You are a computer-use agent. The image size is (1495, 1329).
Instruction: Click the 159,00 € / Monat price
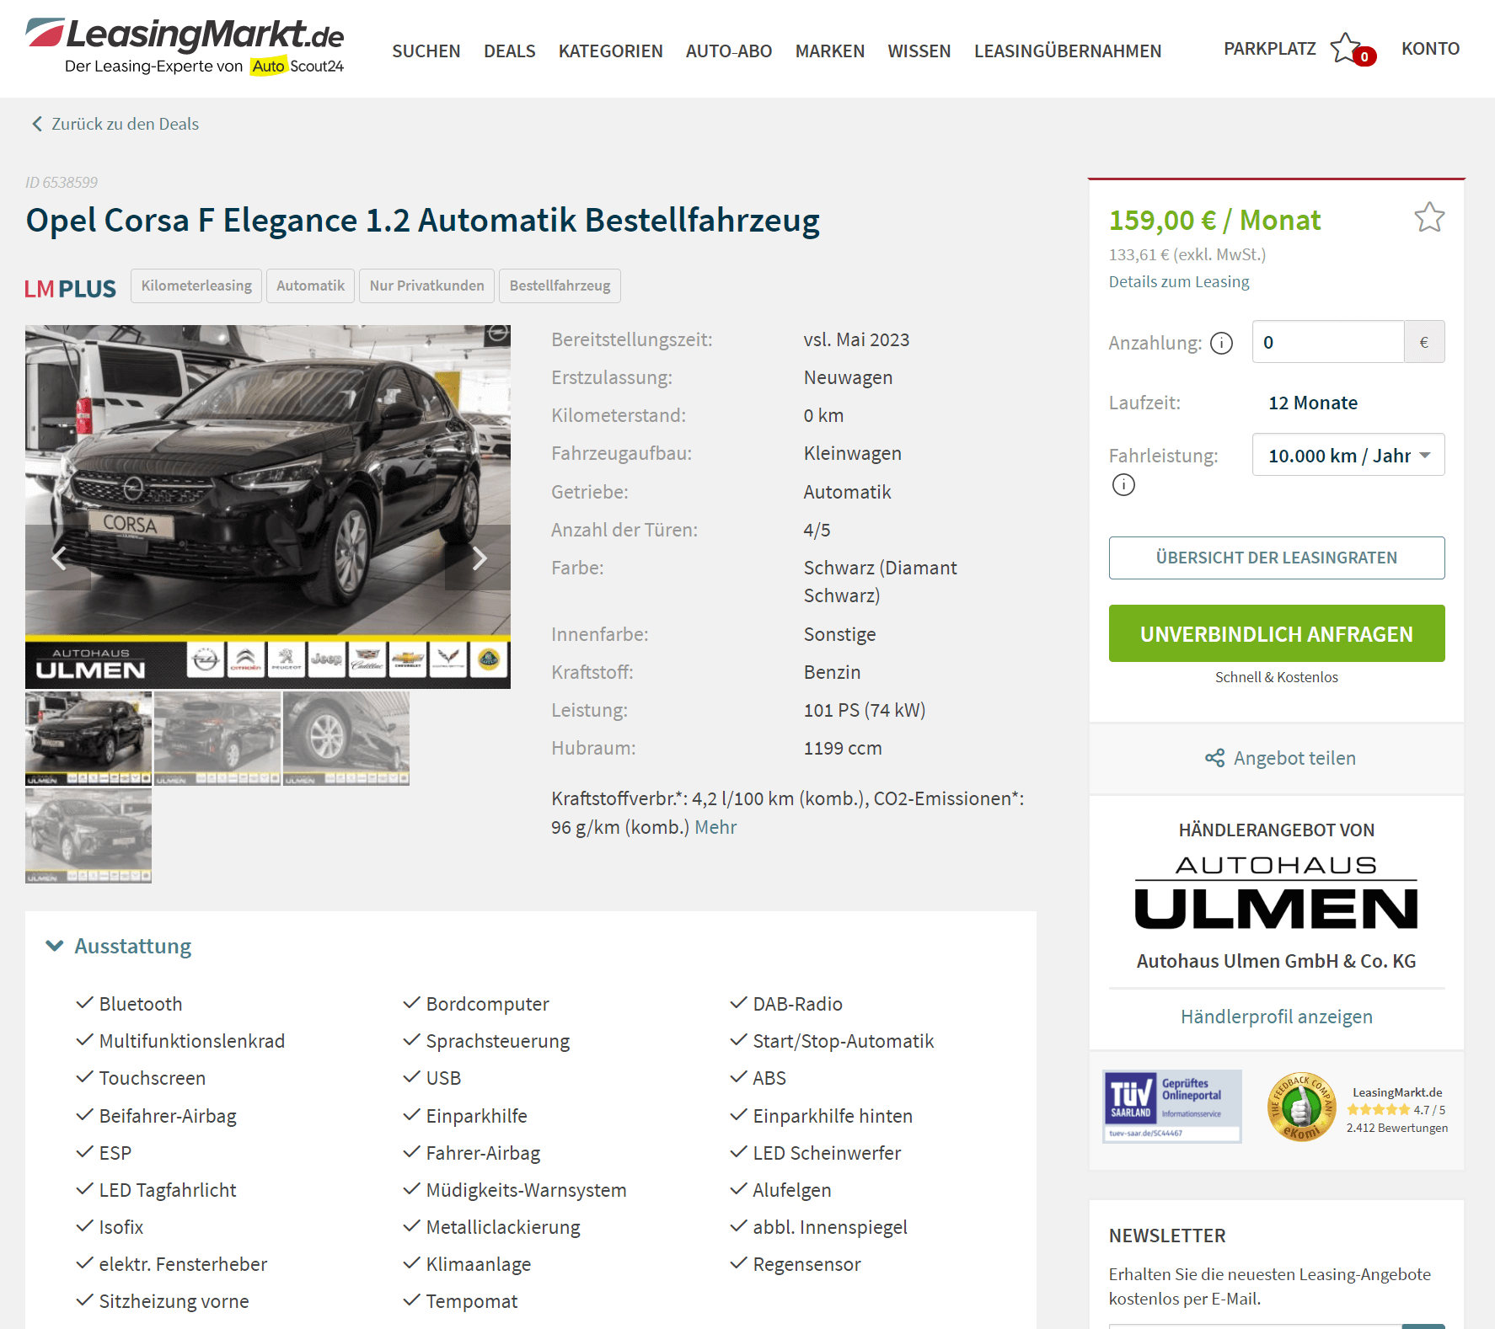coord(1214,221)
